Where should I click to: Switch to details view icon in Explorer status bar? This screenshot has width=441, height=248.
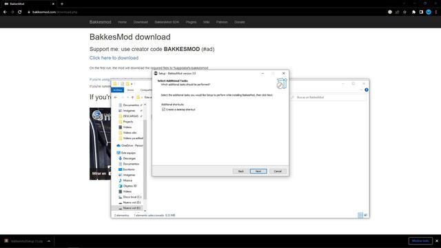point(360,215)
